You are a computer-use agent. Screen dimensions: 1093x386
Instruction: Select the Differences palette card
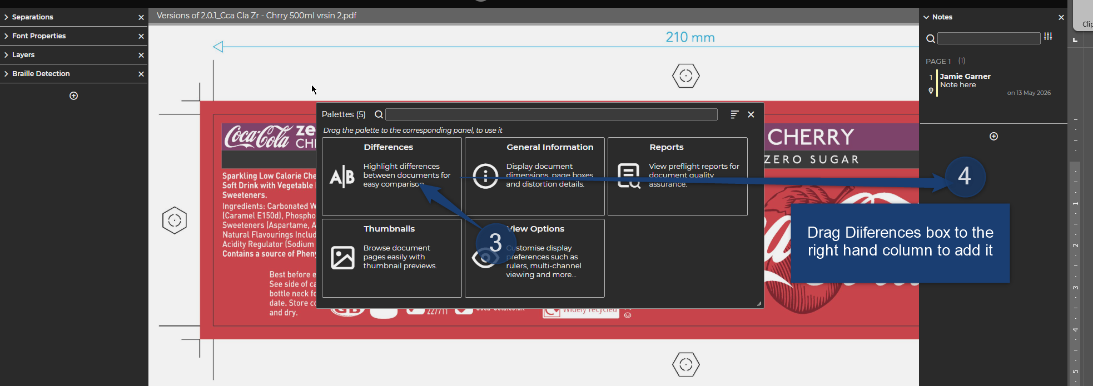392,177
